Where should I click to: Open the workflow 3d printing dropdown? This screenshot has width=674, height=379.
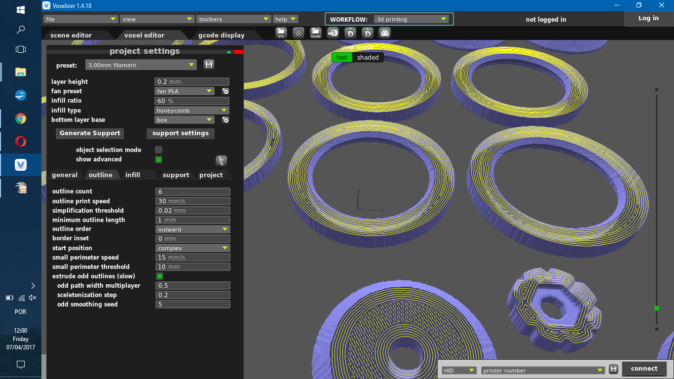click(x=411, y=19)
